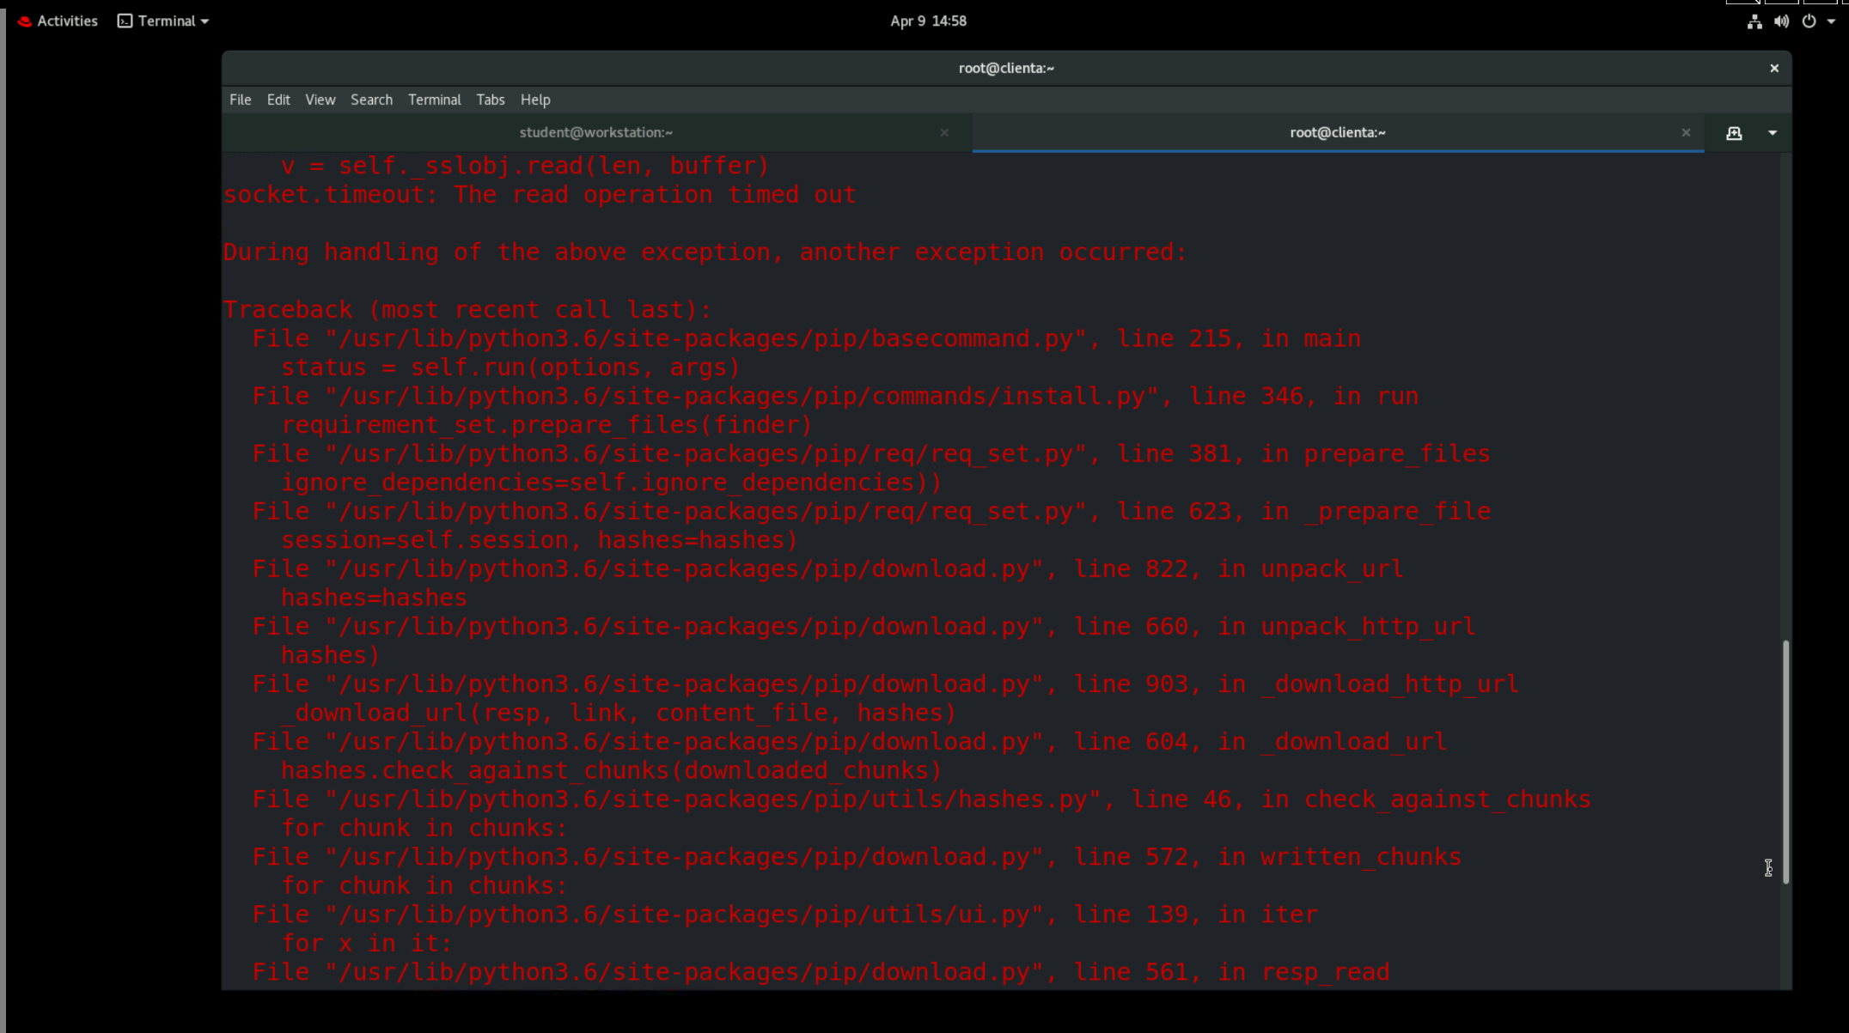Click the volume speaker icon
1849x1033 pixels.
pos(1781,21)
